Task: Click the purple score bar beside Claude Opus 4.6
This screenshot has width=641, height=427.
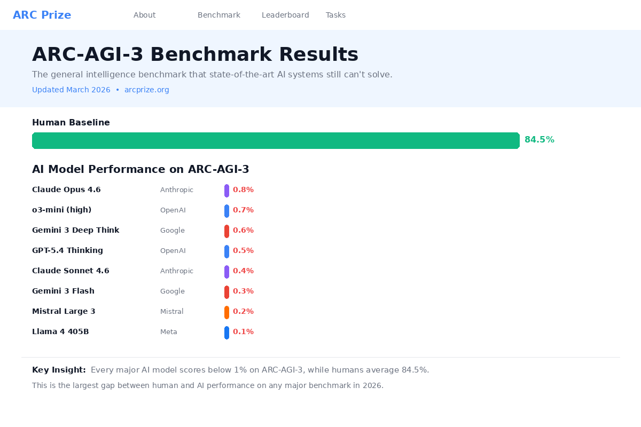Action: pos(226,190)
